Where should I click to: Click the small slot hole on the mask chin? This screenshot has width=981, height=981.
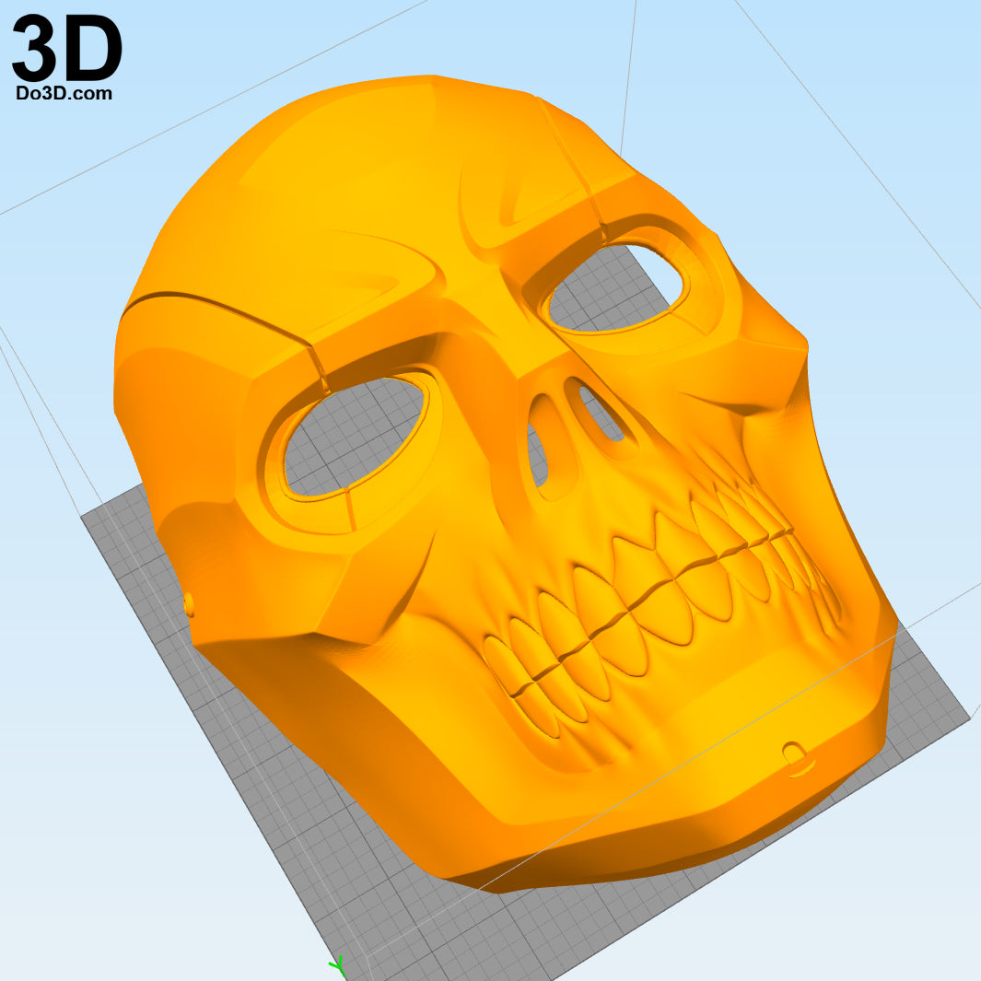click(795, 755)
